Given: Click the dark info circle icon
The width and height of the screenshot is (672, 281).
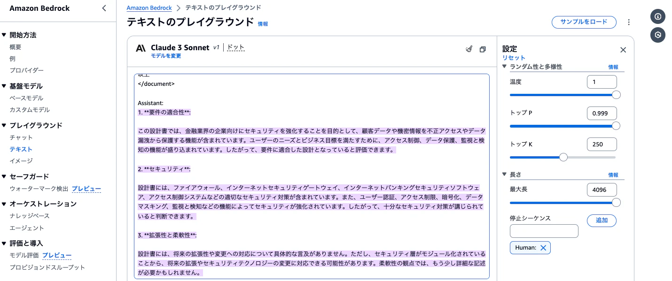Looking at the screenshot, I should click(658, 16).
